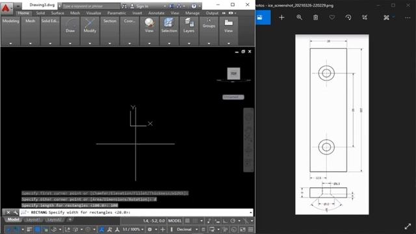Open the AutoCAD application menu (red A)
The image size is (416, 234).
(x=6, y=8)
